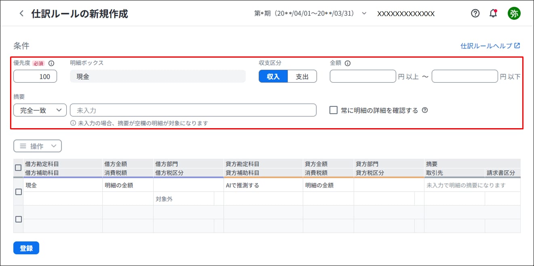Click the 借方勘定科目 cell containing 現金
This screenshot has height=266, width=534.
coord(63,185)
